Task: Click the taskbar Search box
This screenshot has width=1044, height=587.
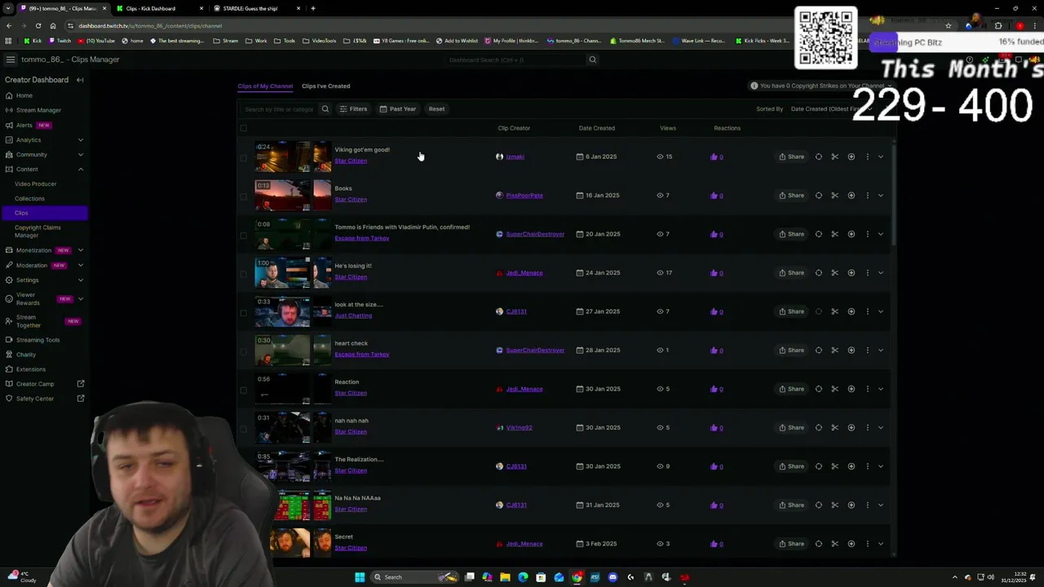Action: 414,577
